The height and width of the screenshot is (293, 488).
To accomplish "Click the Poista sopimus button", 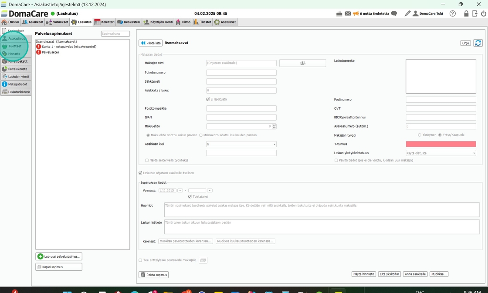I will tap(153, 275).
